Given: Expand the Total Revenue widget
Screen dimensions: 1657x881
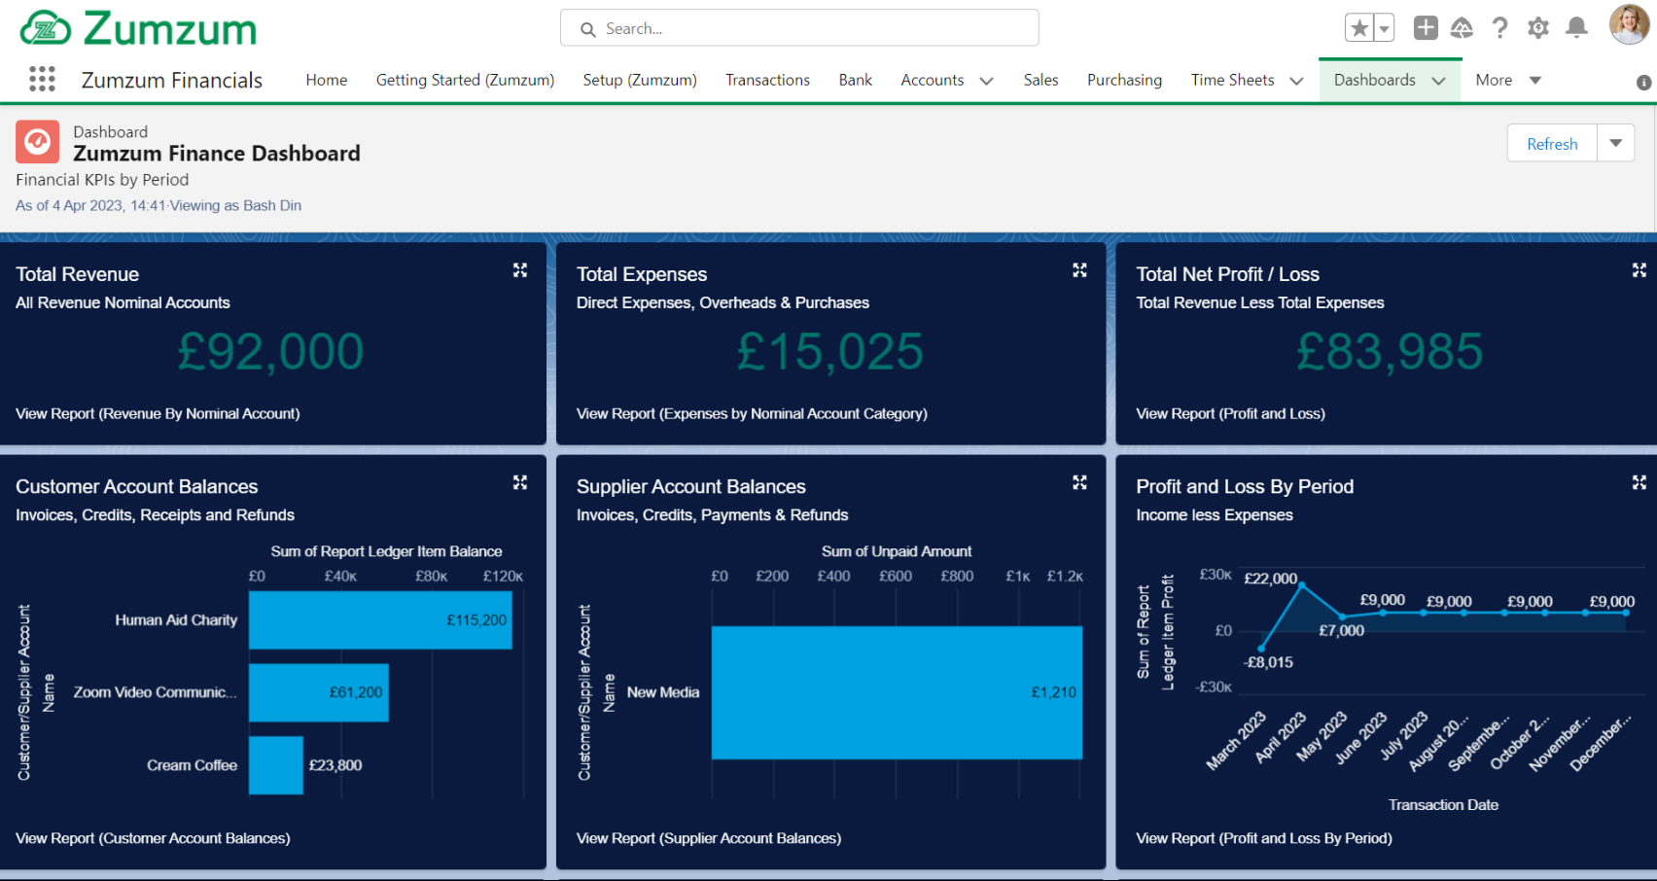Looking at the screenshot, I should tap(520, 270).
